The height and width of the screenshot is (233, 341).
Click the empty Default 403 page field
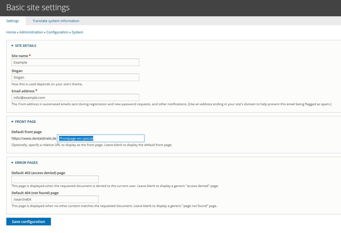click(x=55, y=179)
